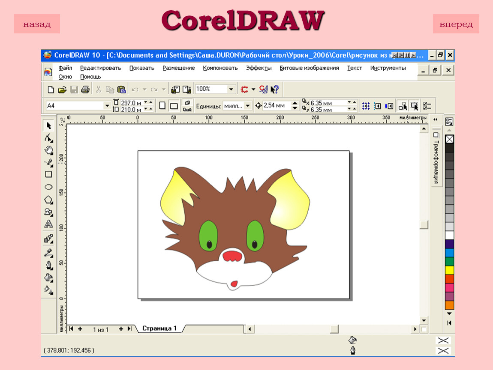Open the Corel application launcher dropdown

point(253,90)
